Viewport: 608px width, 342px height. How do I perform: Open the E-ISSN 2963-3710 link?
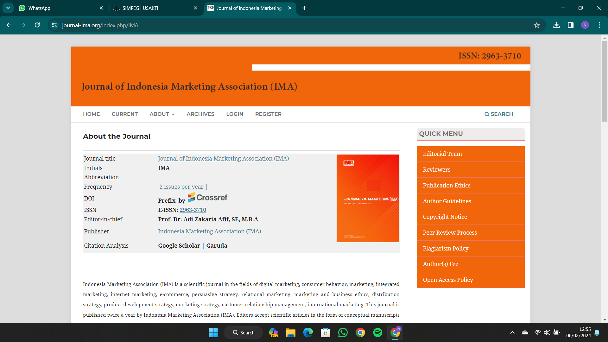(193, 210)
